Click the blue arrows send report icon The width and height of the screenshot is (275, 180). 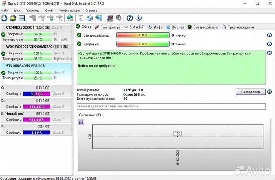pos(90,18)
